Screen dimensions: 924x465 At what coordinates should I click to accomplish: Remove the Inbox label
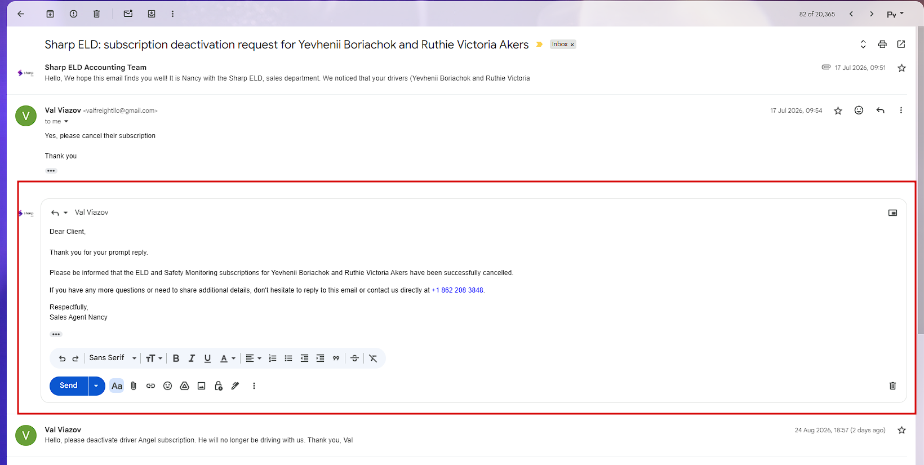tap(572, 45)
